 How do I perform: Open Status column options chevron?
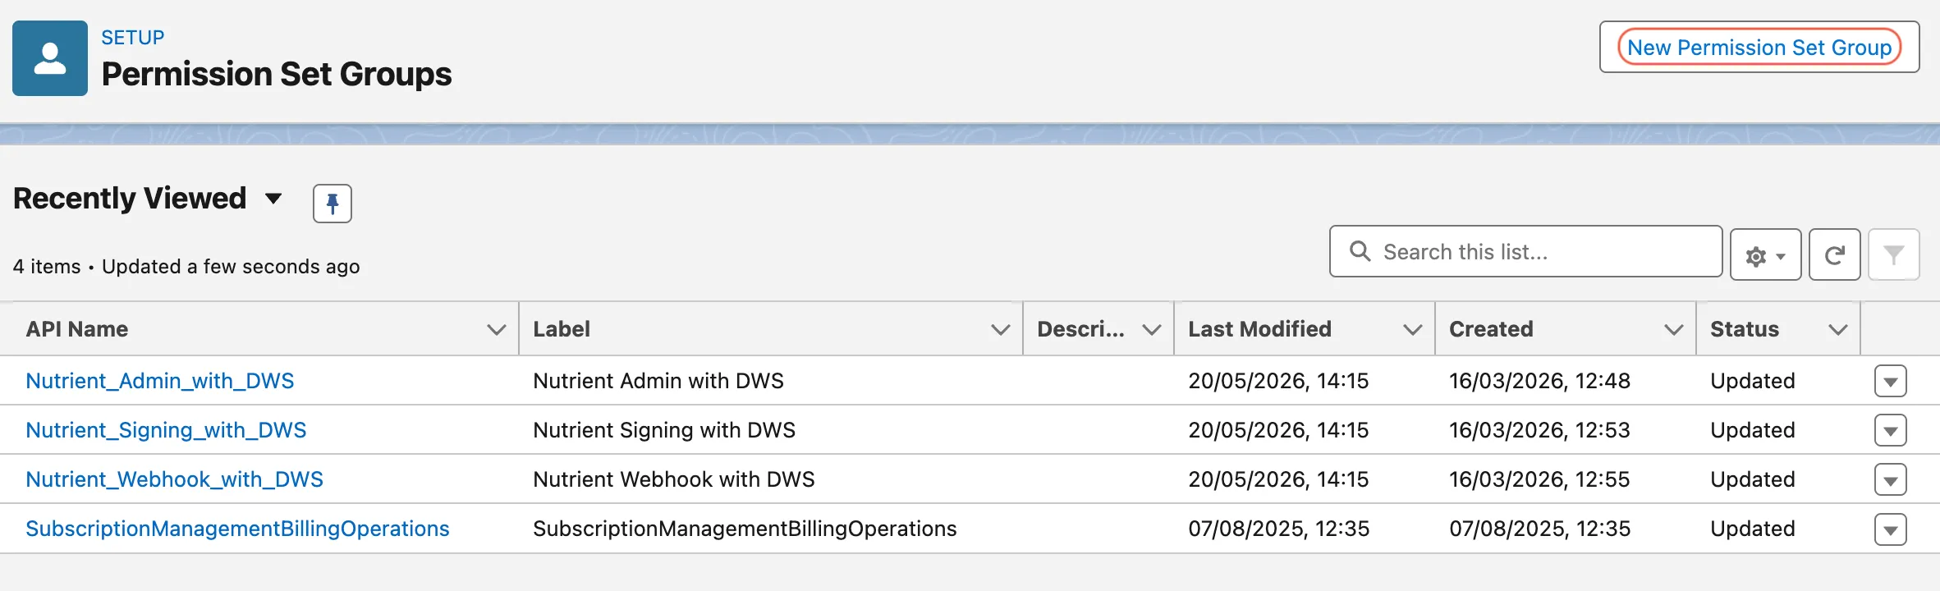pos(1837,330)
